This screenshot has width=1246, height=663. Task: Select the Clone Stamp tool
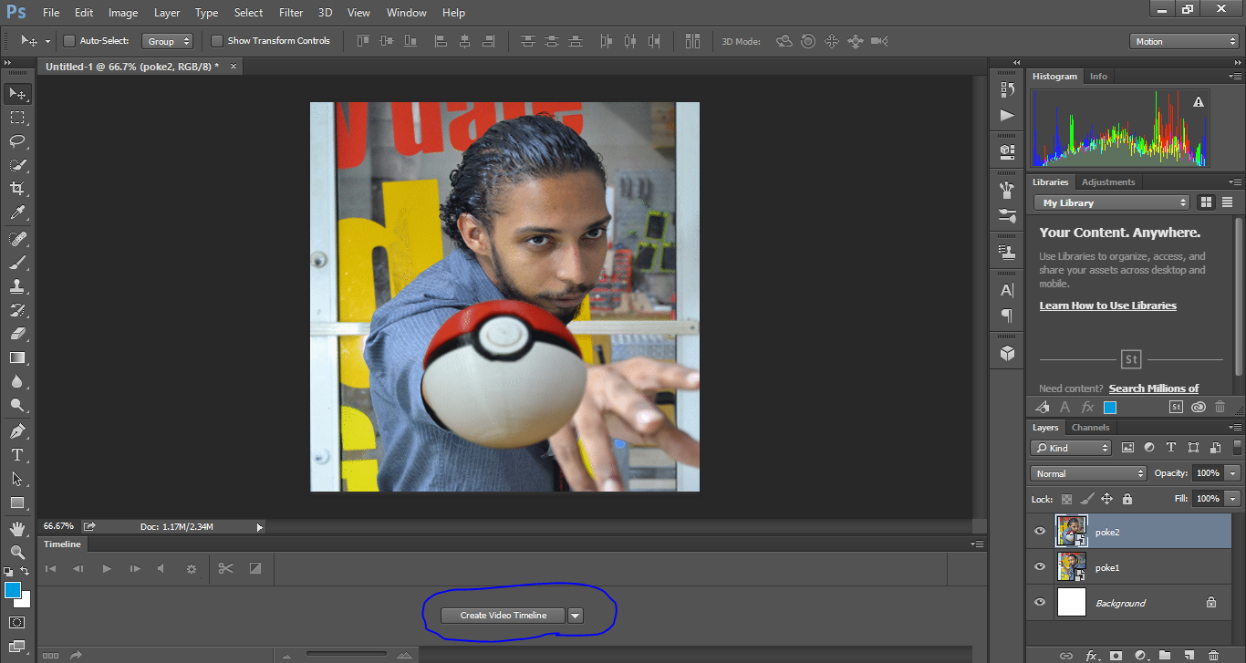click(x=17, y=285)
